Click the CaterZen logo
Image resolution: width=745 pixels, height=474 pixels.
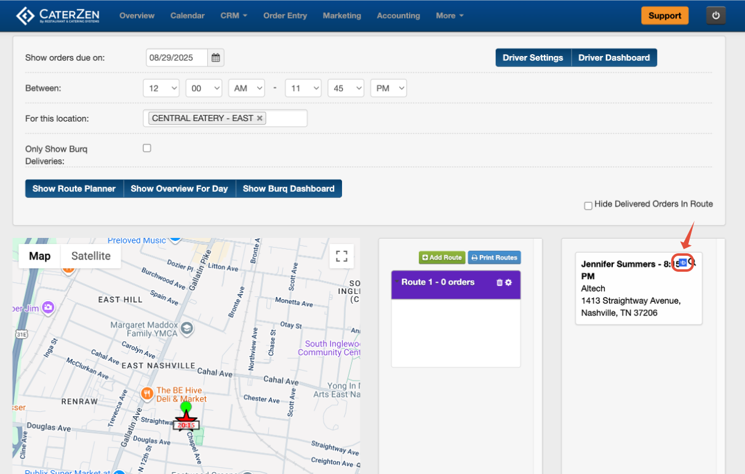[x=57, y=16]
